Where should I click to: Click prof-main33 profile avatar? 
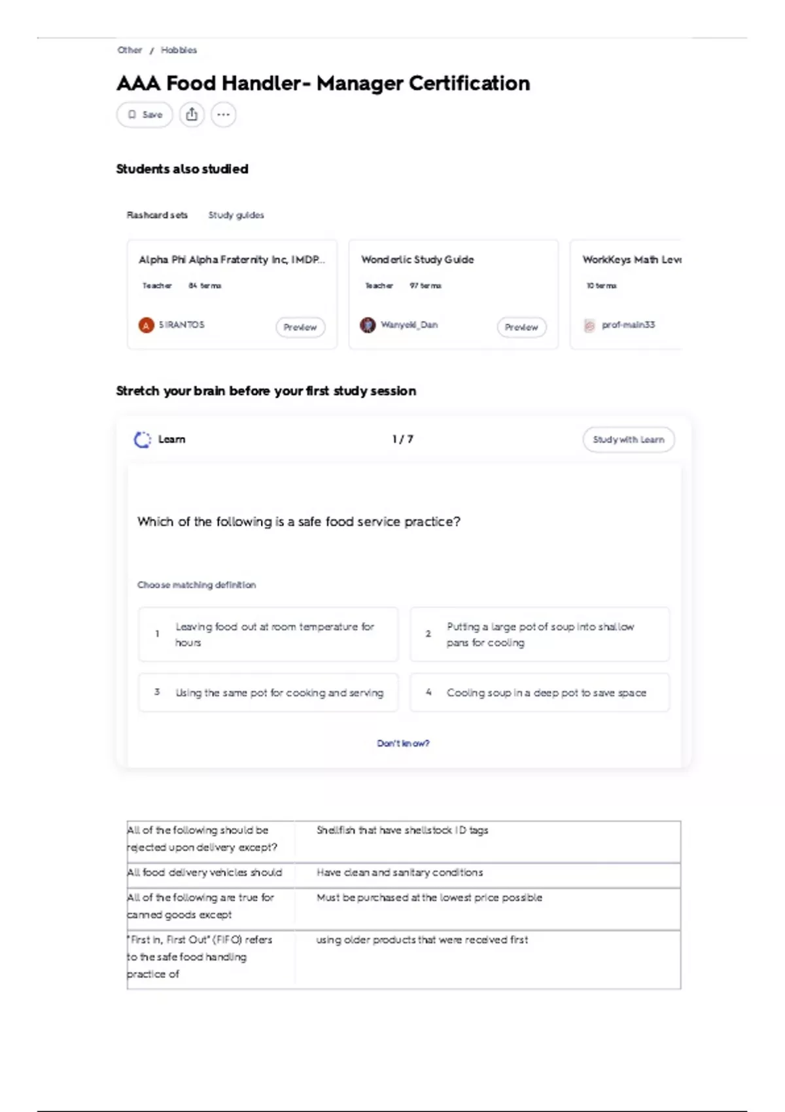tap(589, 325)
